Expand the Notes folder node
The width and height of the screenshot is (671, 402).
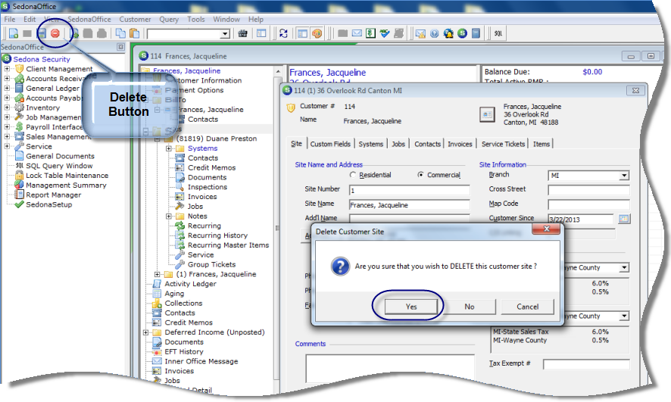click(x=169, y=217)
